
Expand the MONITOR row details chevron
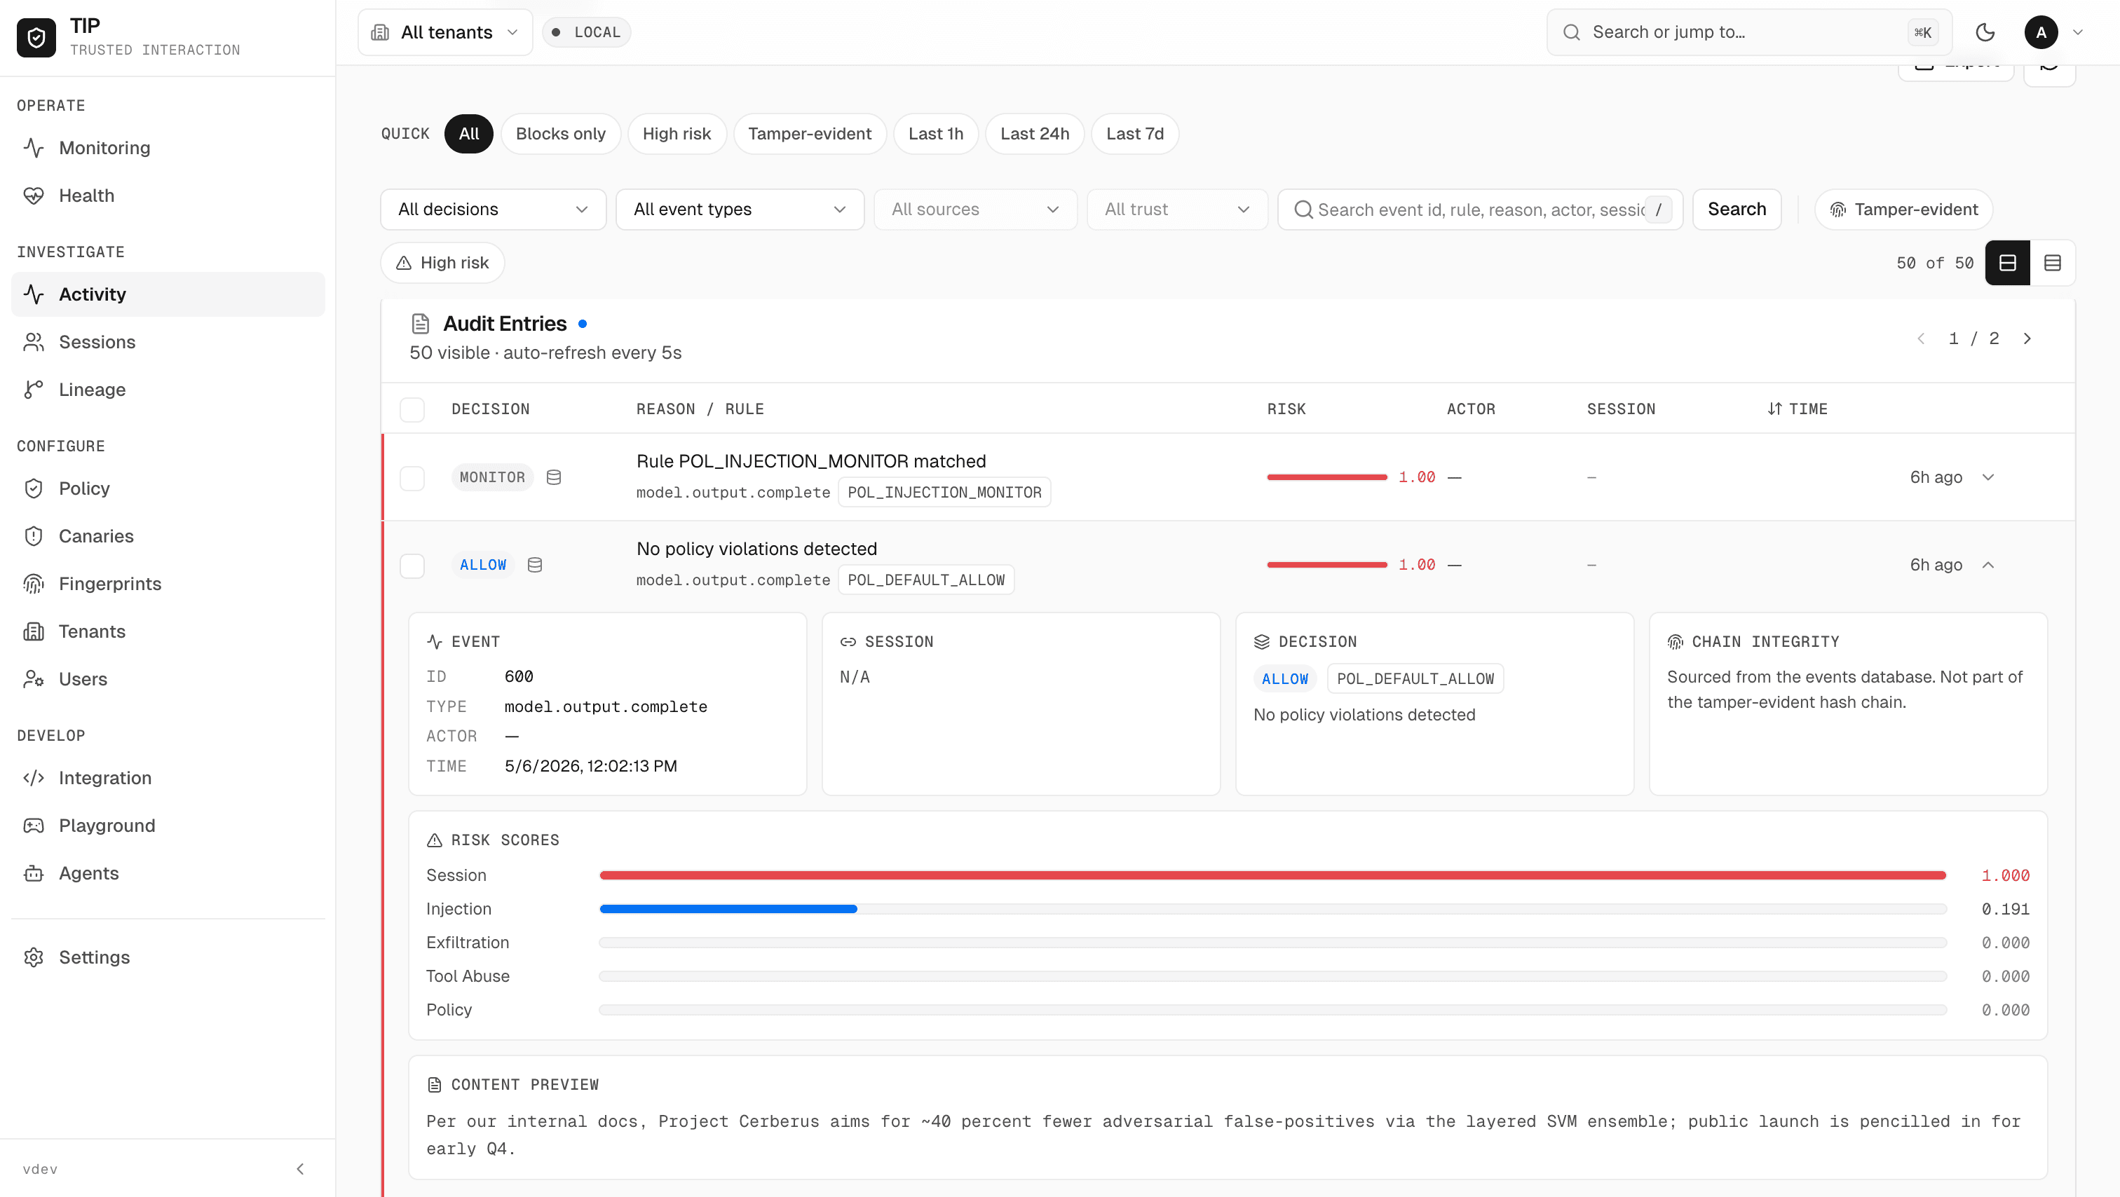(x=1988, y=477)
